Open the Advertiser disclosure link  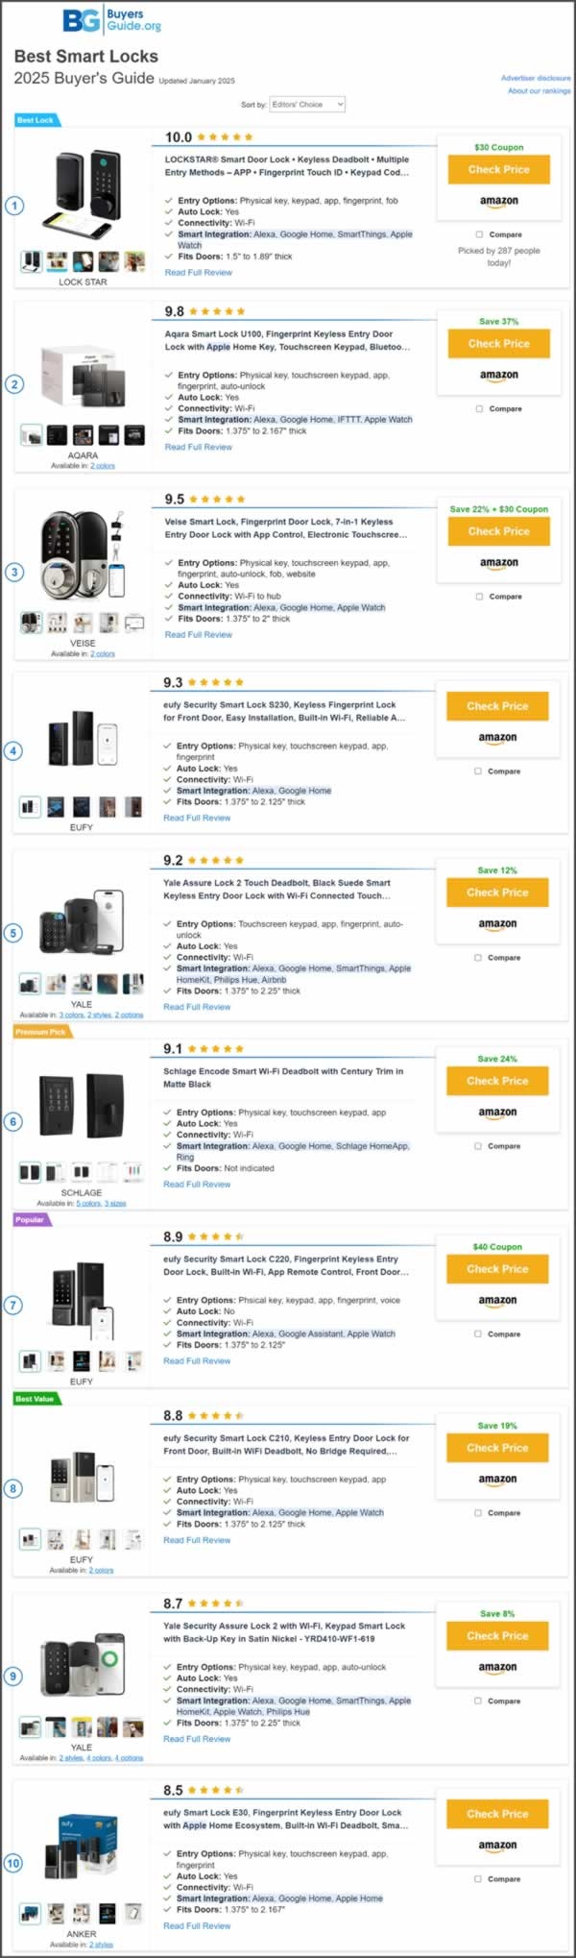535,78
